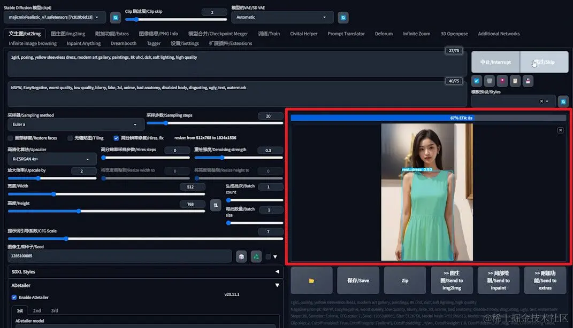Toggle Tiling checkbox
Screen dimensions: 573x328
point(70,138)
